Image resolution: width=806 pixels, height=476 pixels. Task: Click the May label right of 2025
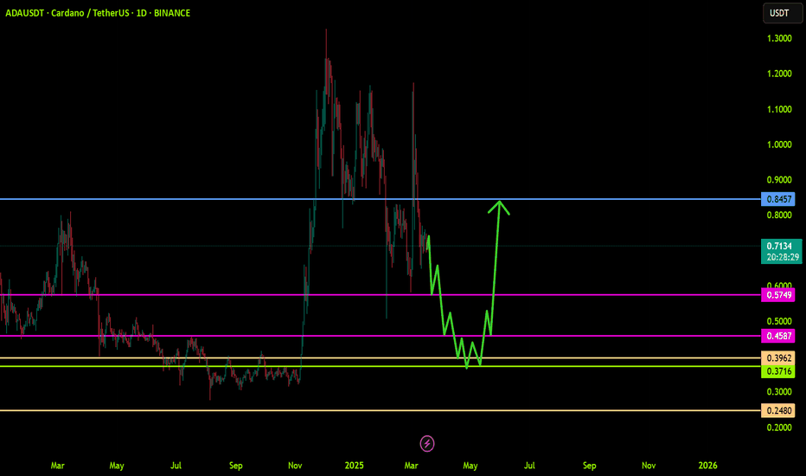pos(470,466)
